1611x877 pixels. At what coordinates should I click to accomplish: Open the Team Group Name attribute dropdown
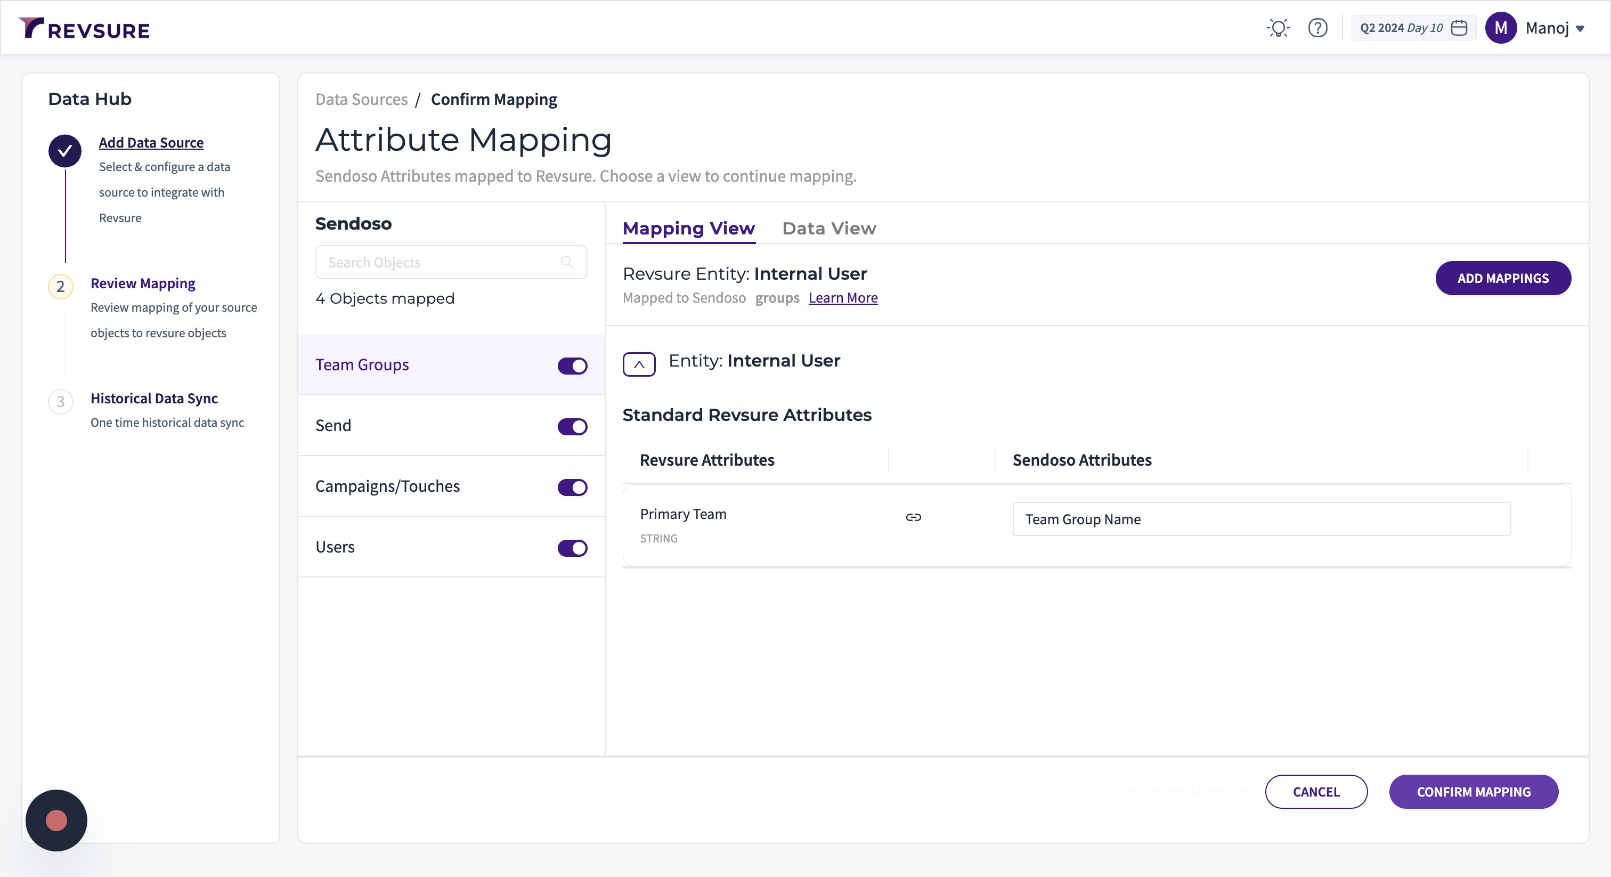1261,519
